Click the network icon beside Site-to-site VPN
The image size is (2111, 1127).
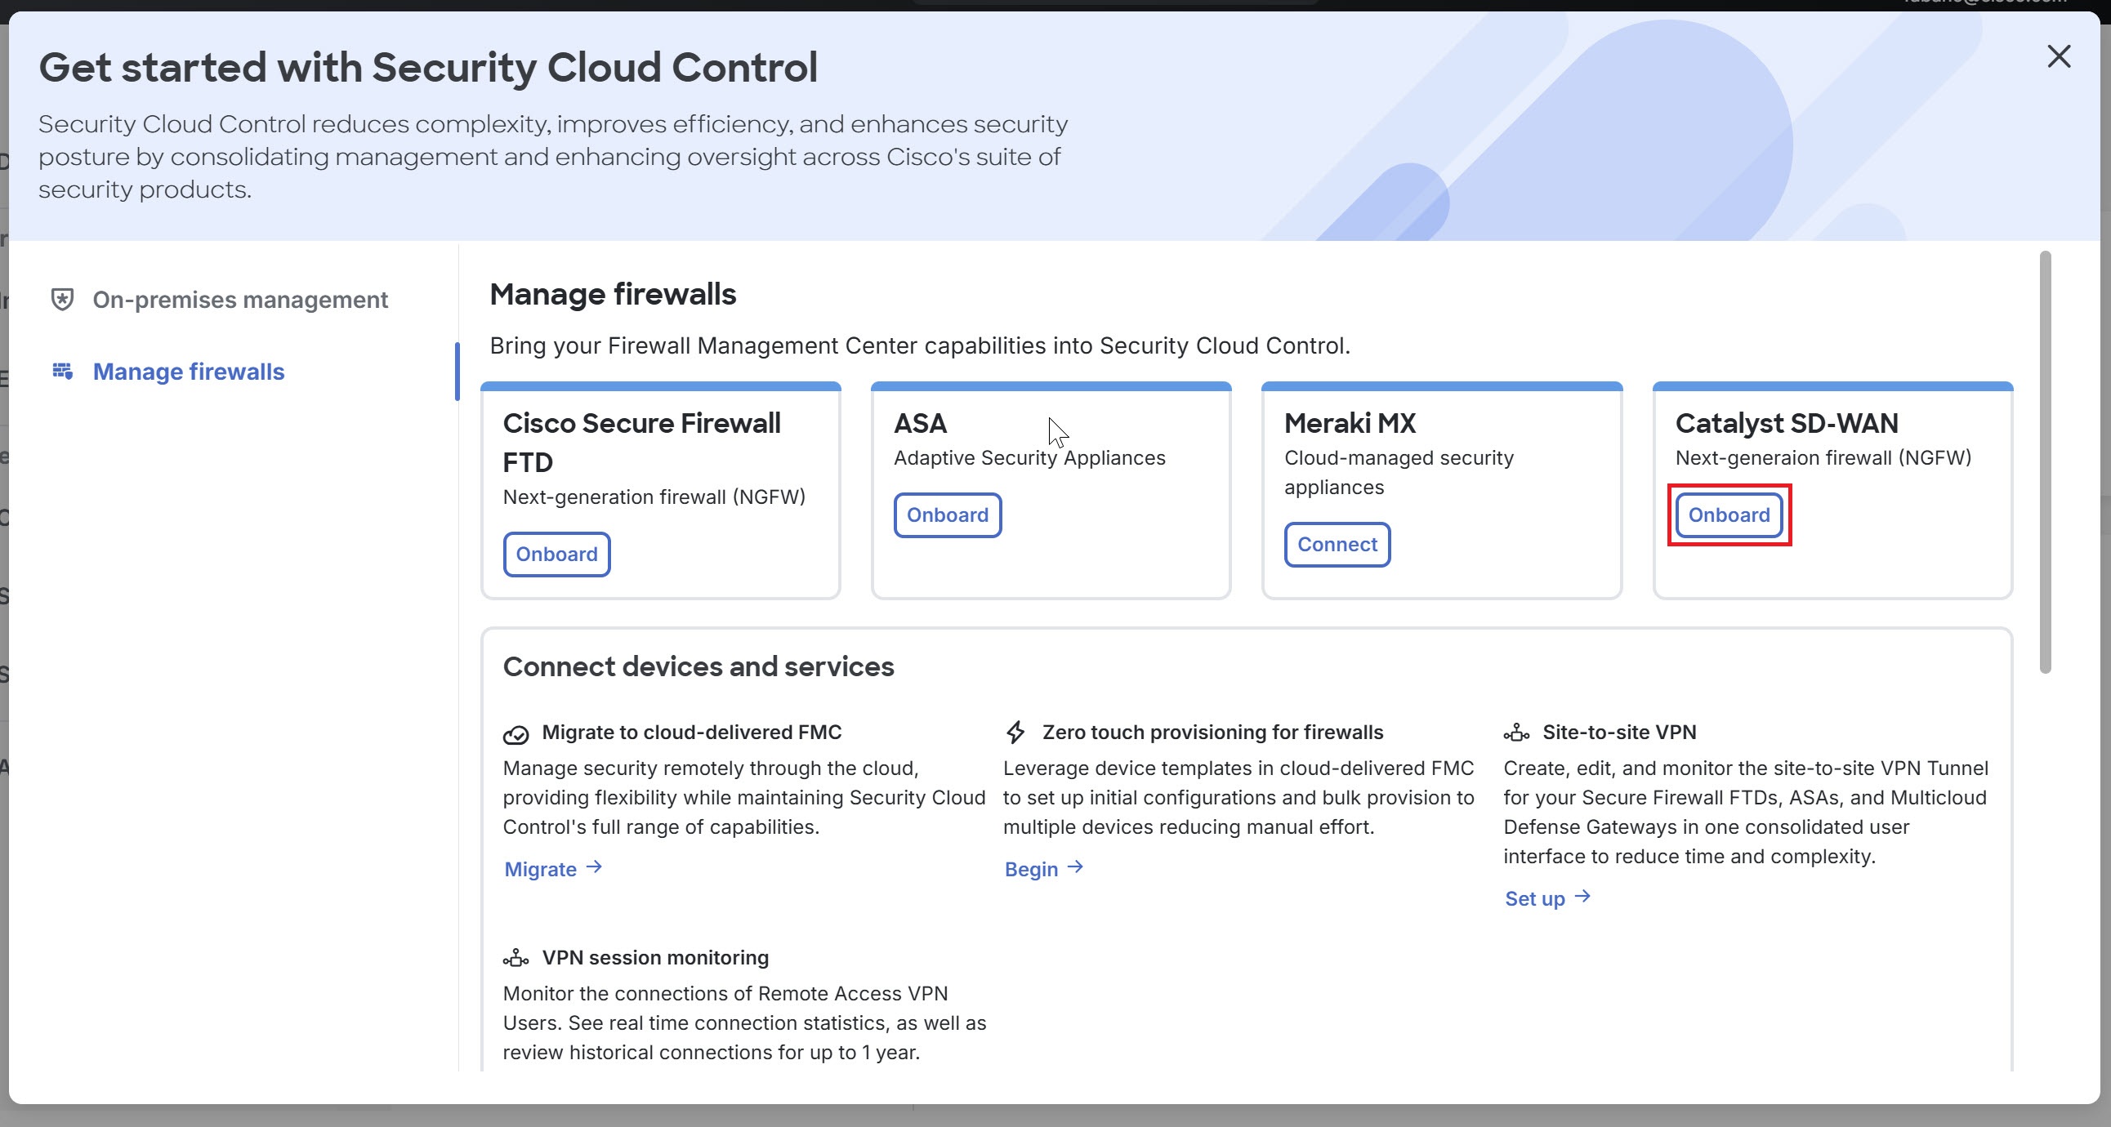click(x=1519, y=733)
